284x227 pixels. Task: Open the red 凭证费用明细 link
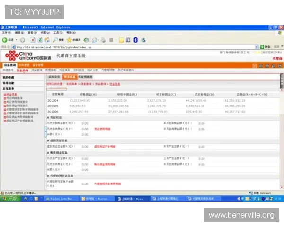pos(103,129)
